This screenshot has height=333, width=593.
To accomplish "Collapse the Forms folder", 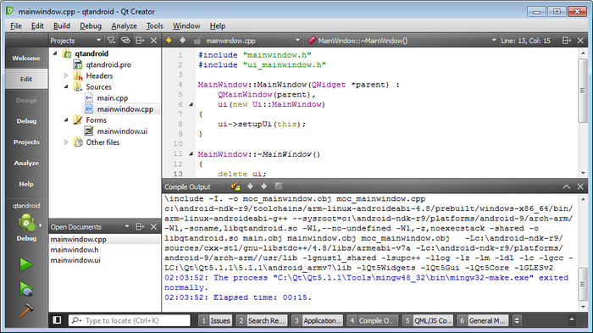I will 66,120.
